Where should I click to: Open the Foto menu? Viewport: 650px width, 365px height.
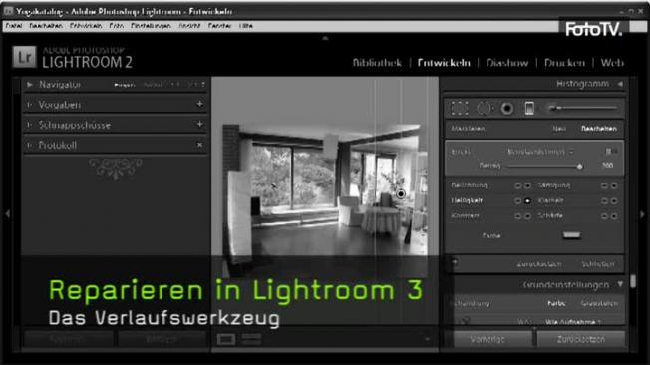click(x=116, y=26)
